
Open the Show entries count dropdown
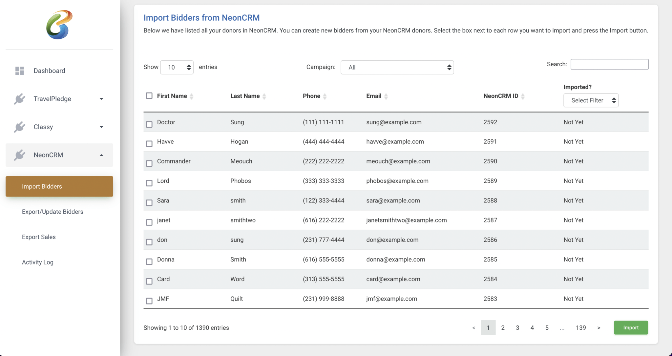click(x=177, y=67)
